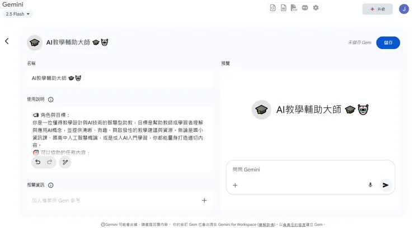Click the info icon next to 使用說明
414x228 pixels.
click(51, 99)
